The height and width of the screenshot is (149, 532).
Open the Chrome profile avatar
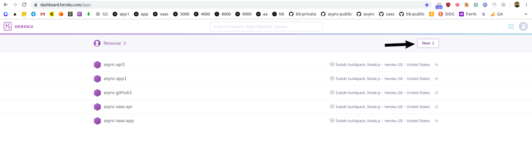tap(517, 5)
